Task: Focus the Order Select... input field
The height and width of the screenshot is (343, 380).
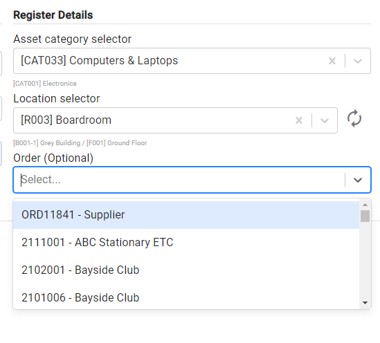Action: coord(179,180)
